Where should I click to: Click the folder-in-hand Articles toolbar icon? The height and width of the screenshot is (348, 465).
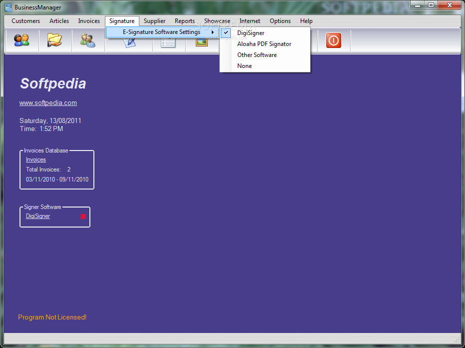coord(54,40)
